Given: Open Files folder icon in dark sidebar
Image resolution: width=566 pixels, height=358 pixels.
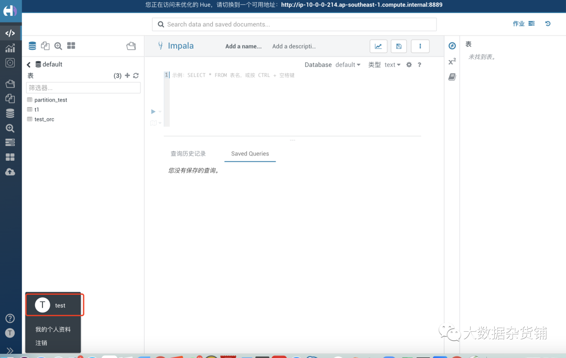Looking at the screenshot, I should point(10,84).
